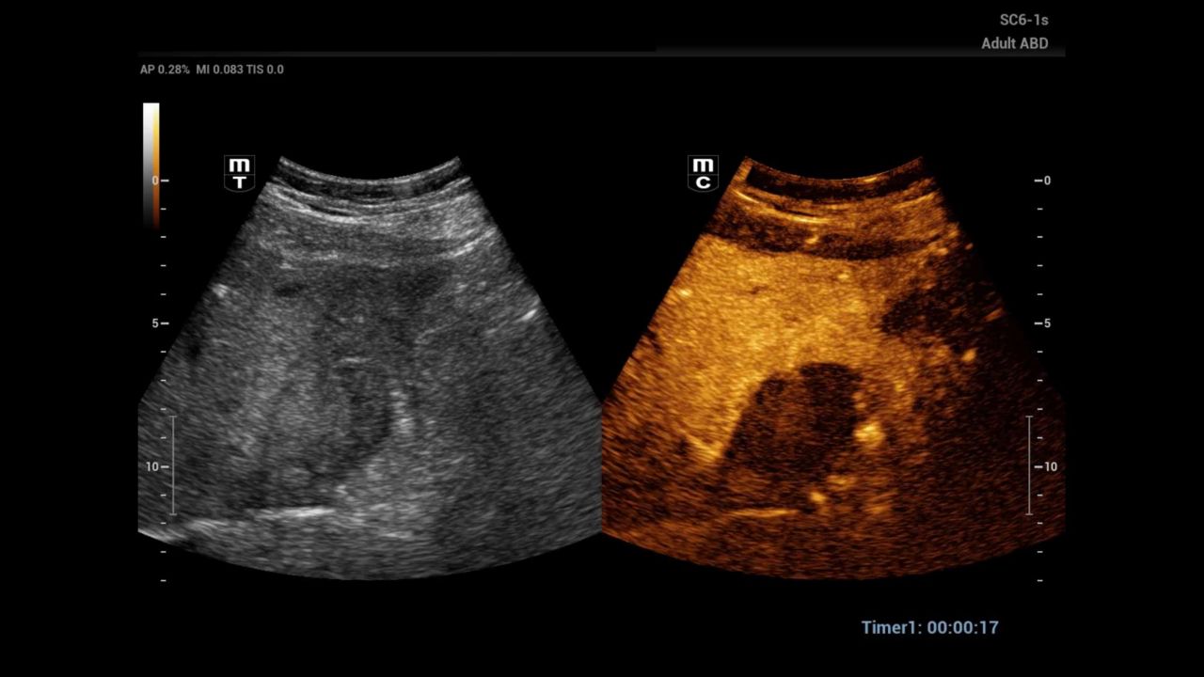
Task: Click the grayscale and contrast color map bar
Action: tap(150, 165)
